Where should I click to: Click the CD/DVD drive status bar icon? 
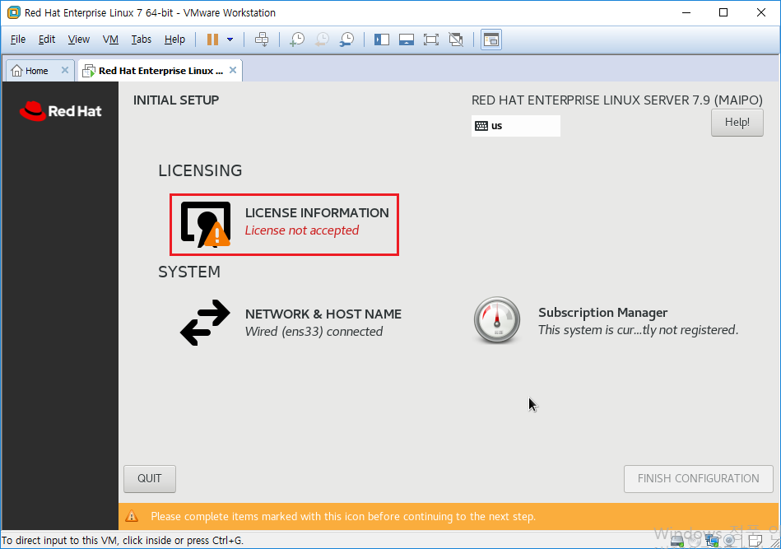(695, 540)
